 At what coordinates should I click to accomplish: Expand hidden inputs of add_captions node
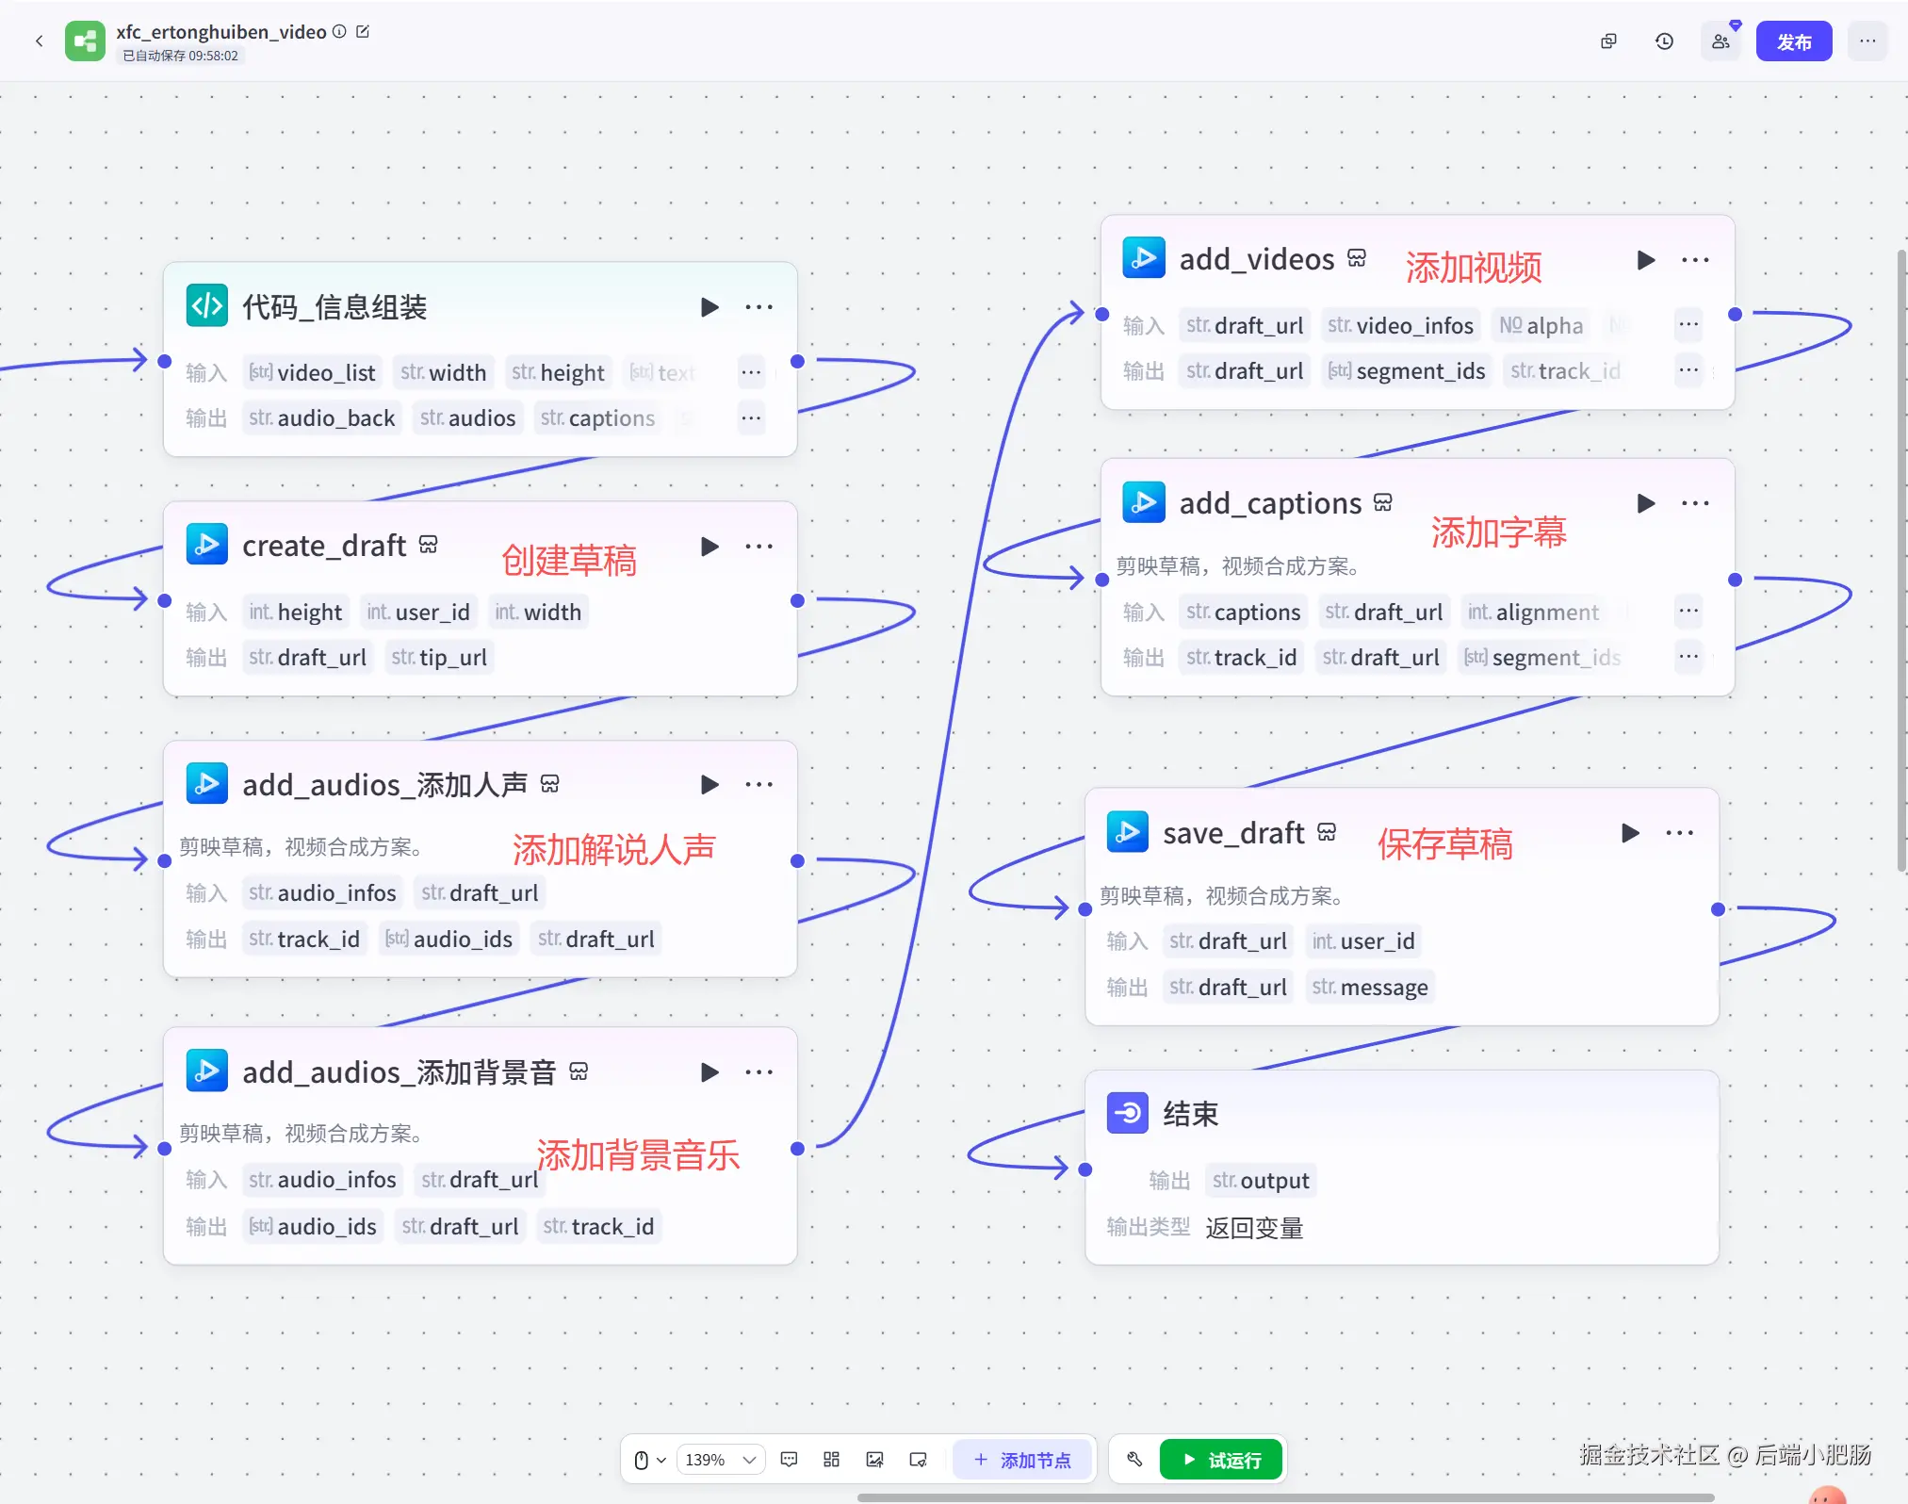pos(1688,612)
